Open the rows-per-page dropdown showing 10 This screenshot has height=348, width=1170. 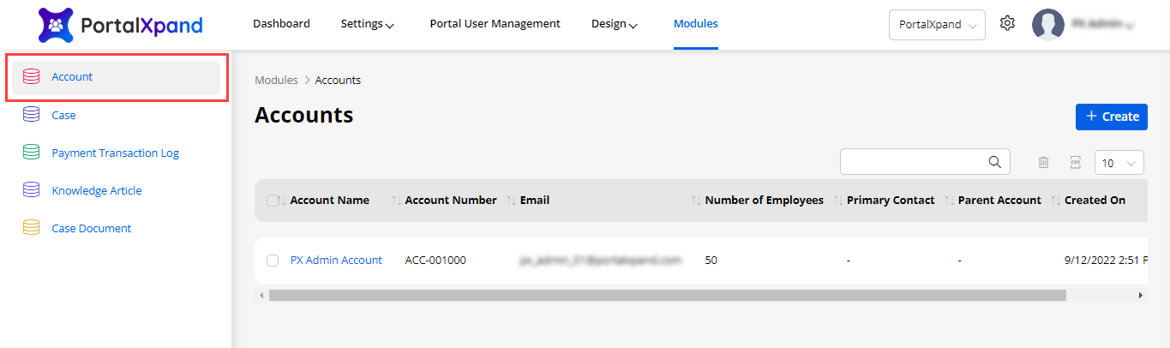1119,163
